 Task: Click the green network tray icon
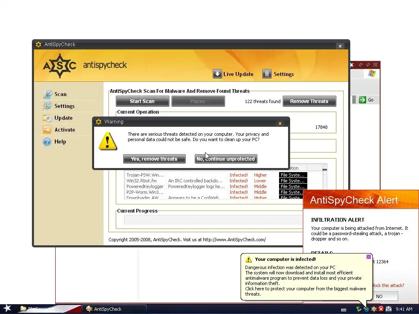359,309
